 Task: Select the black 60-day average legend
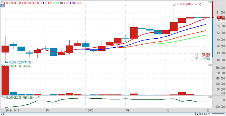pyautogui.click(x=61, y=3)
